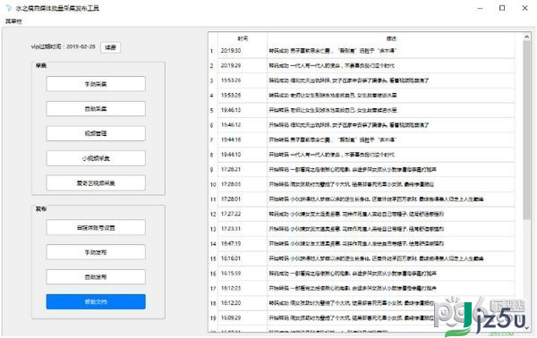Select the log time 19:44:16
Screen dimensions: 537x338
[231, 139]
